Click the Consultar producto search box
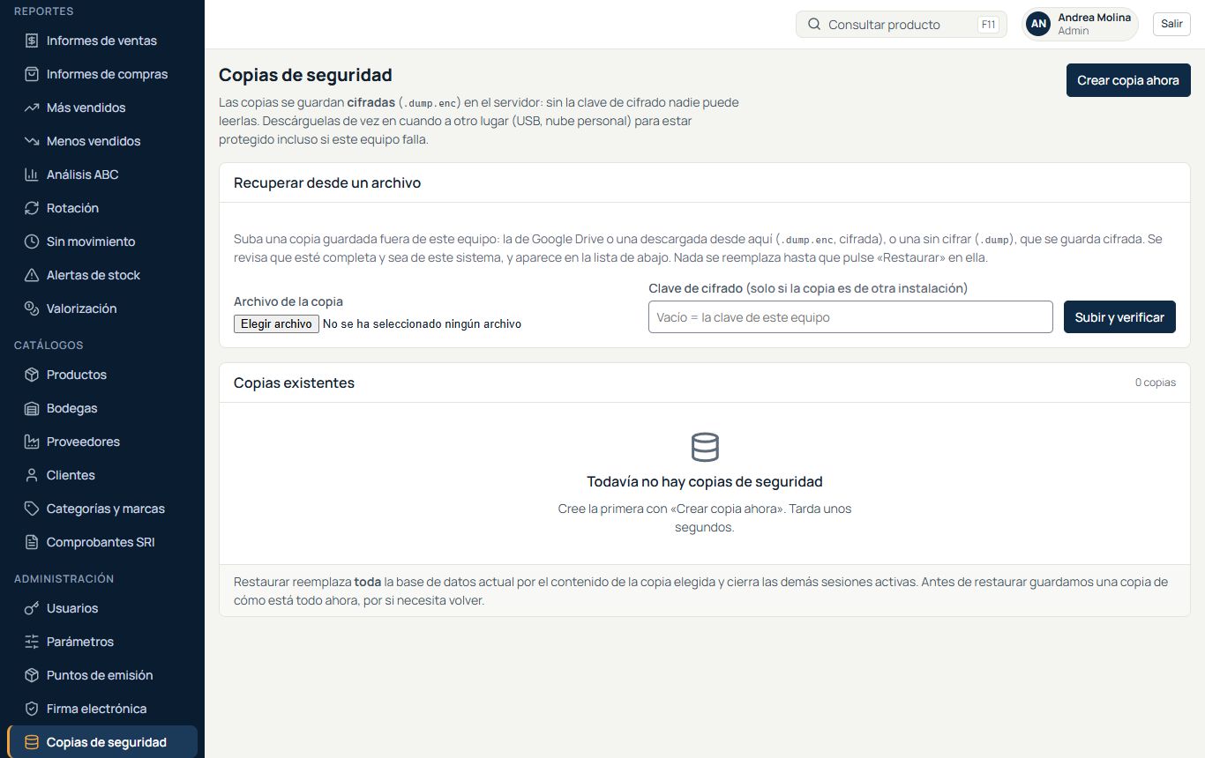This screenshot has width=1205, height=758. pos(902,25)
